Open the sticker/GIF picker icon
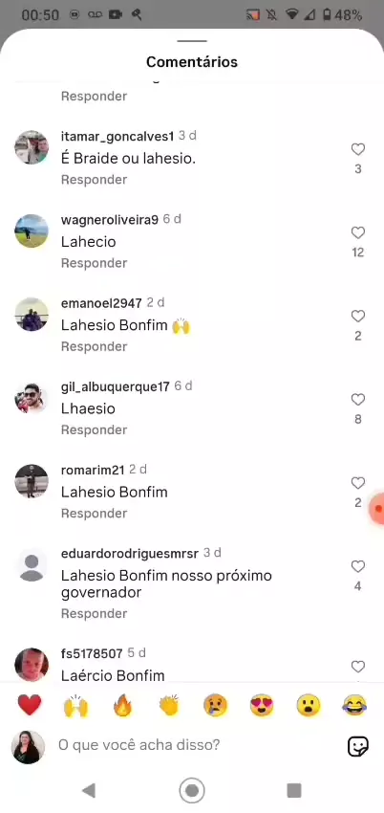384x813 pixels. [x=357, y=746]
